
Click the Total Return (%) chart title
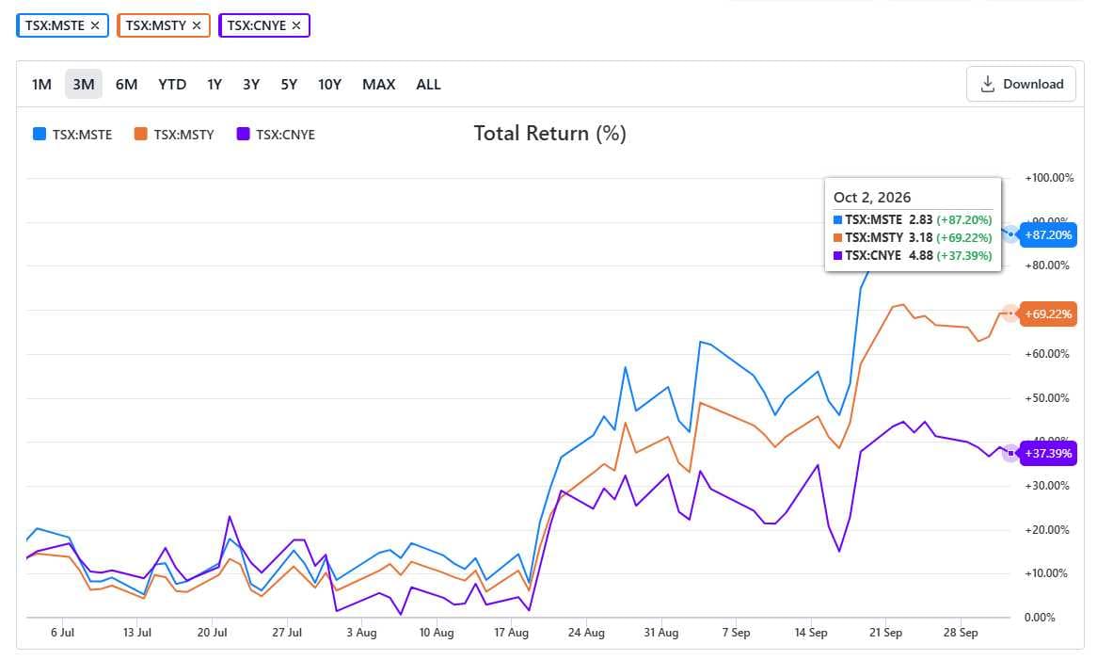[549, 134]
